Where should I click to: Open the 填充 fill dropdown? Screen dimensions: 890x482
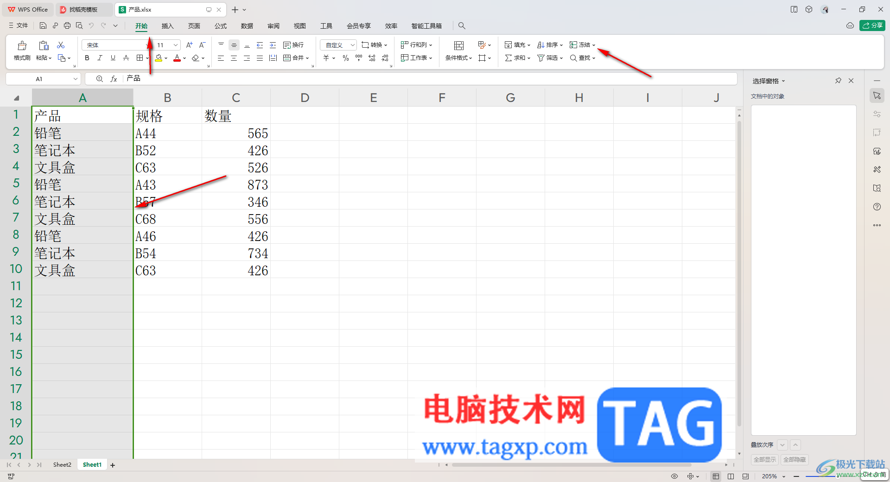point(517,45)
